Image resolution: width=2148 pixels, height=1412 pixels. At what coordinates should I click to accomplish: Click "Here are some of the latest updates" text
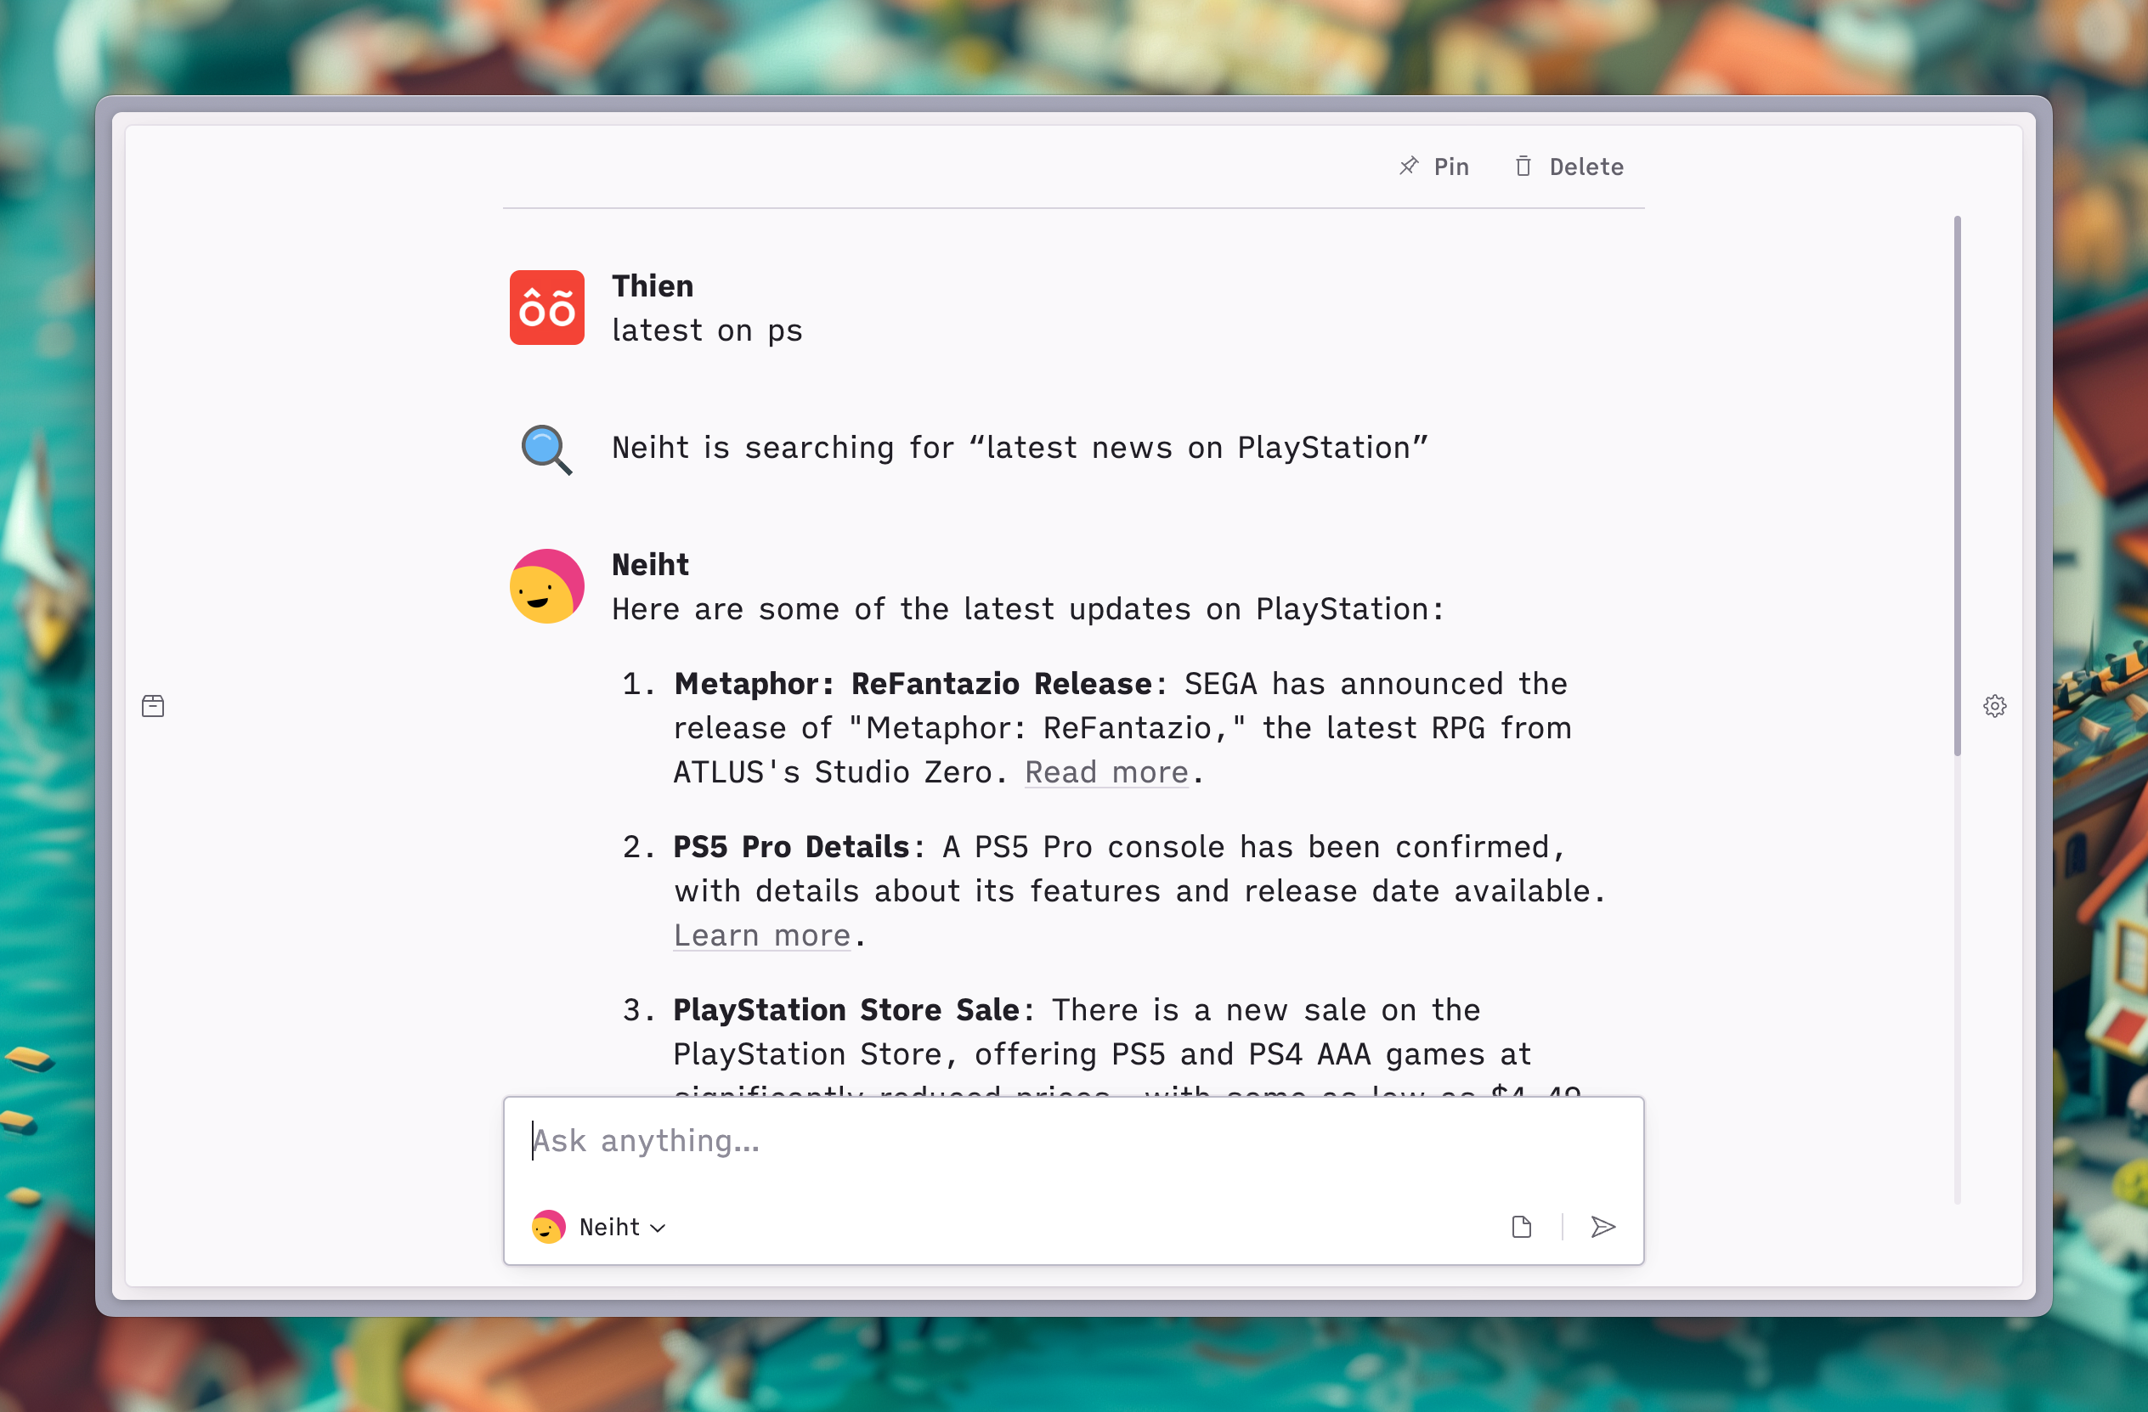click(x=1027, y=610)
